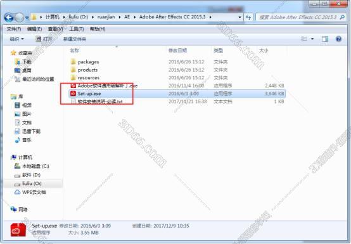
Task: Click the 2017/11/21 16:38 date cell
Action: pyautogui.click(x=188, y=101)
